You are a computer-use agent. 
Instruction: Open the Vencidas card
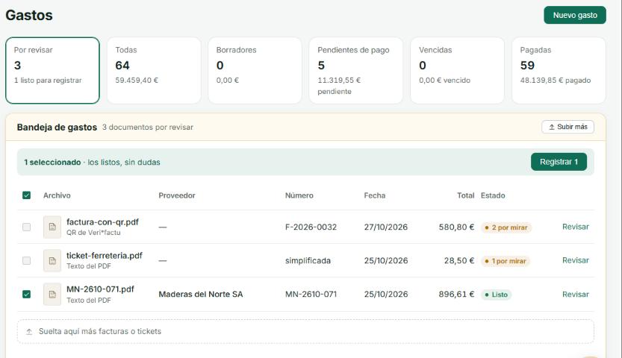458,71
